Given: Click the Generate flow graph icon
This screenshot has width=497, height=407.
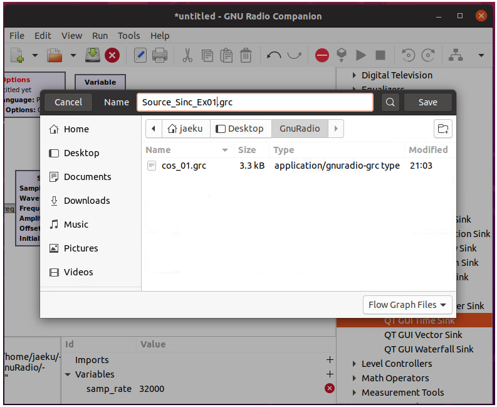Looking at the screenshot, I should (342, 55).
